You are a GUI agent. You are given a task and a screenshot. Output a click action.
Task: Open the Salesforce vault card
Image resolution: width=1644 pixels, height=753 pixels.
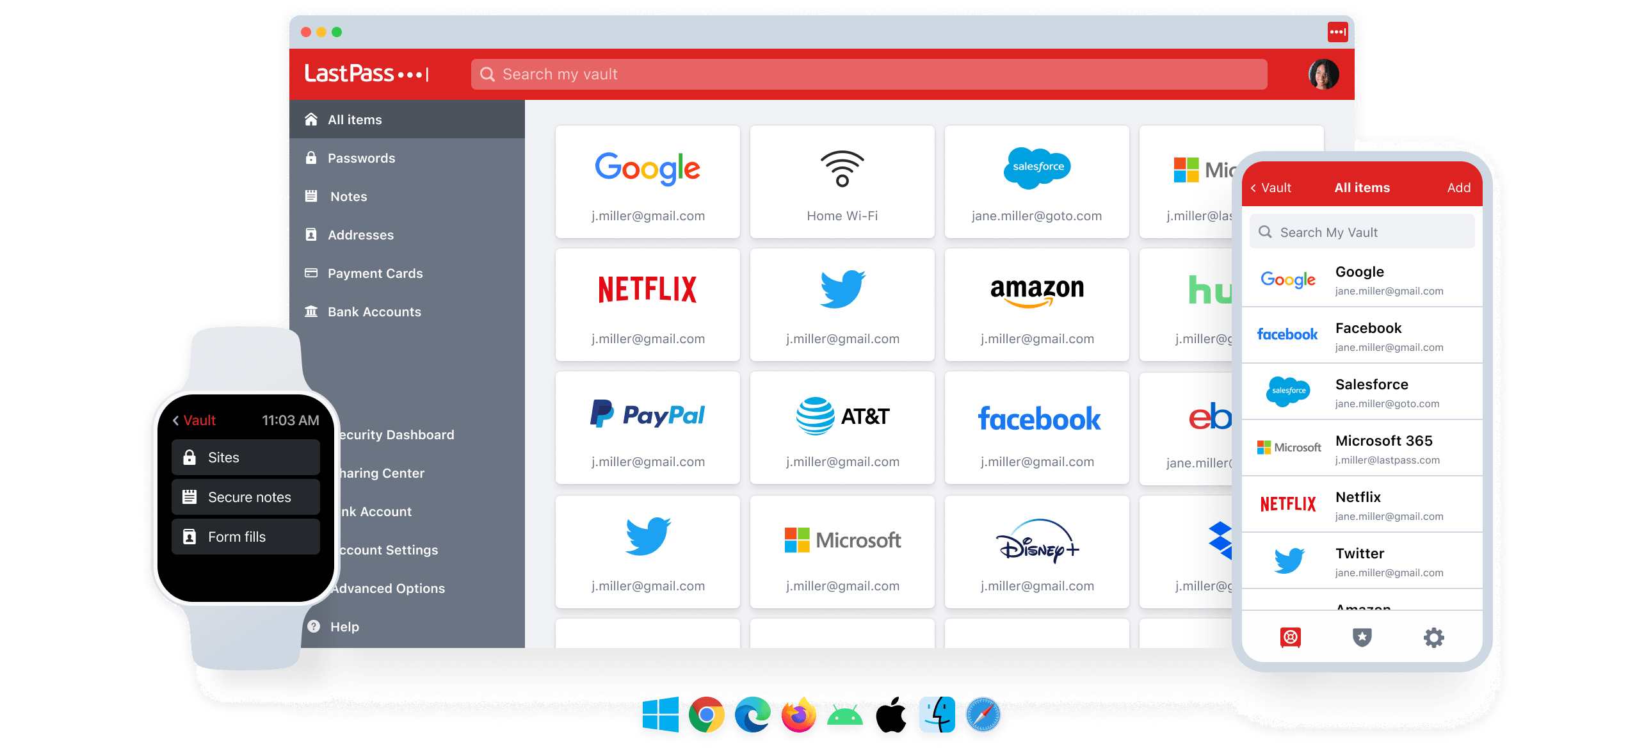click(1037, 182)
